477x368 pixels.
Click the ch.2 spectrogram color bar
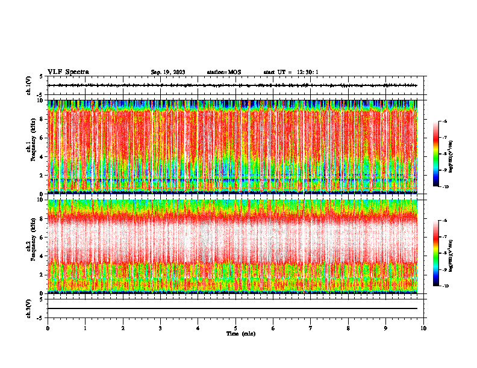coord(435,253)
